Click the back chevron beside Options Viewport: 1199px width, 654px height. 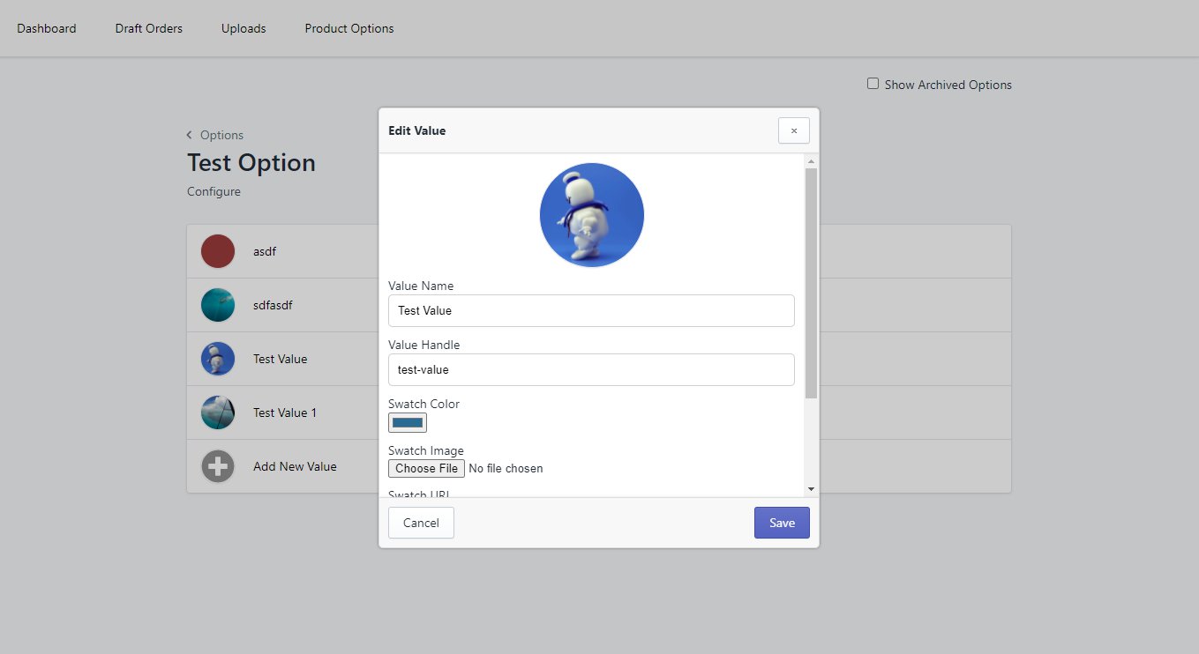[190, 135]
